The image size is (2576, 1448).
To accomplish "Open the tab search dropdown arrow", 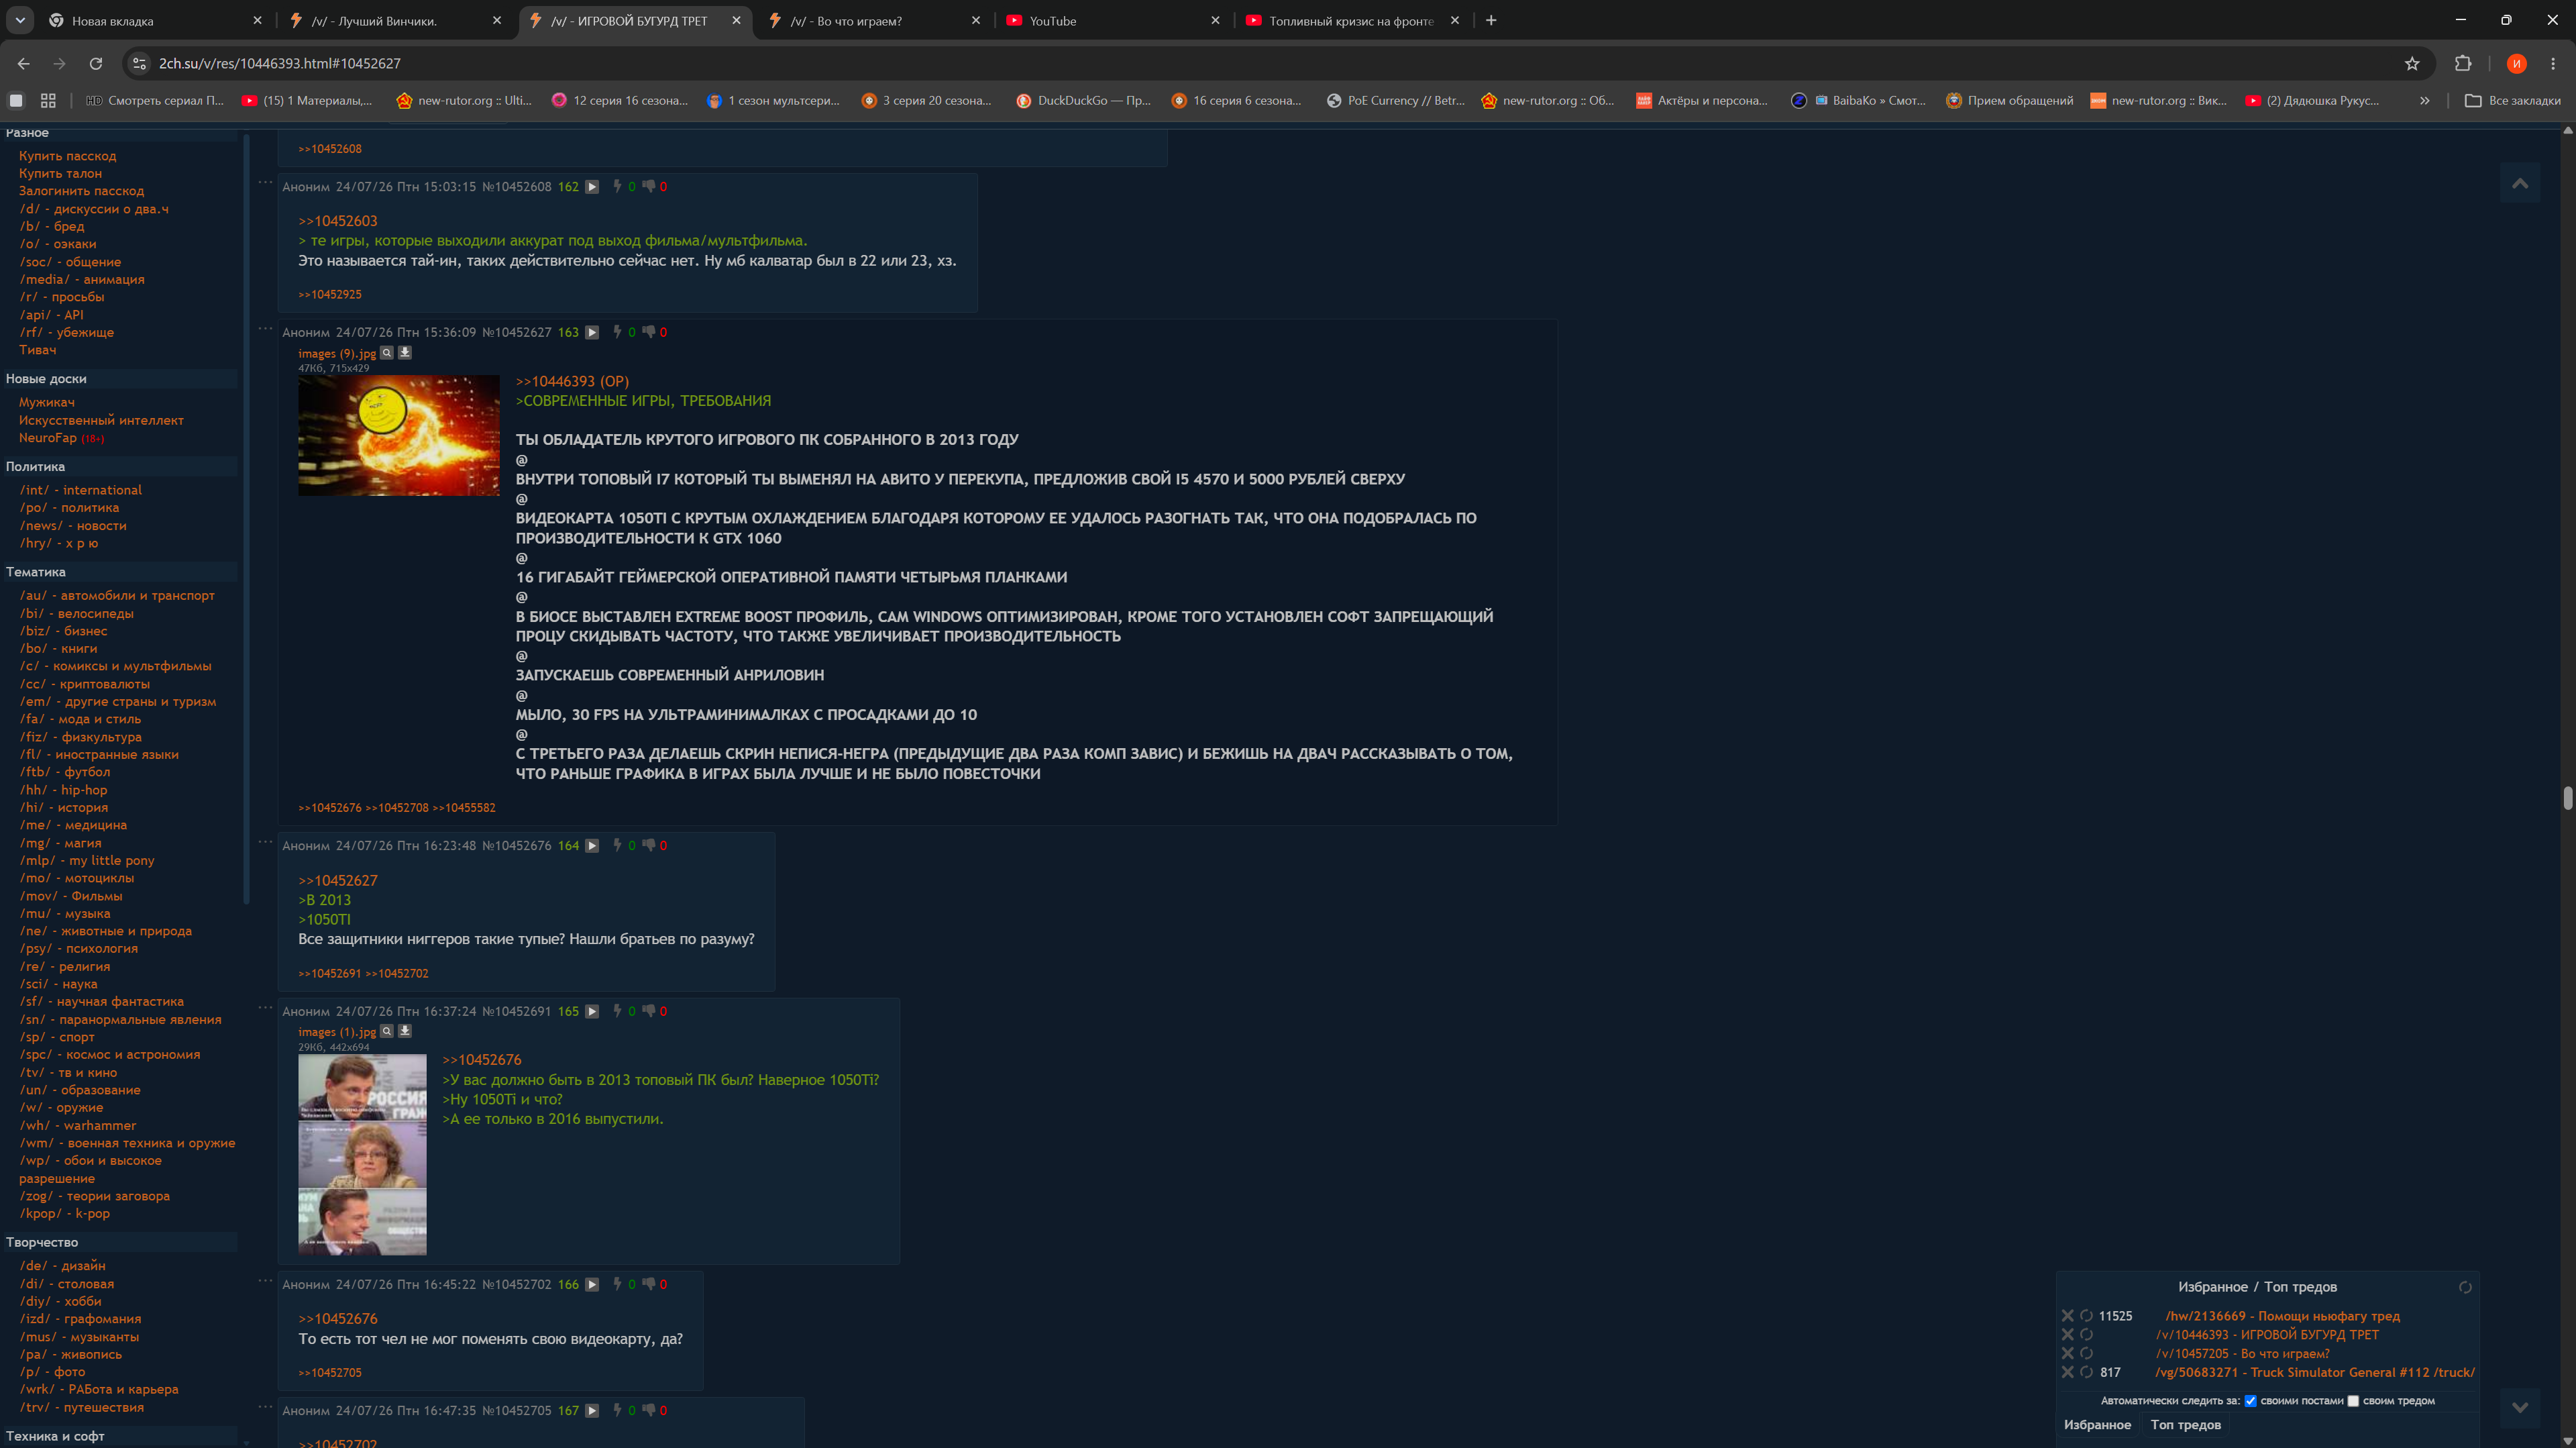I will (x=20, y=20).
